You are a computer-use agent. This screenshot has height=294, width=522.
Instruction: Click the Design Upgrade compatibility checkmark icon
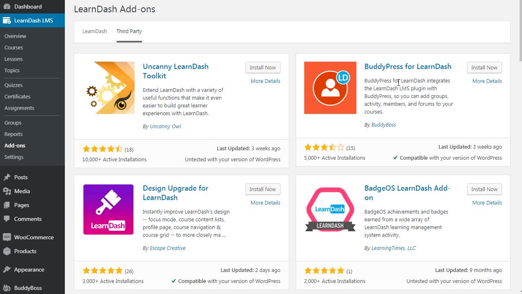point(174,281)
